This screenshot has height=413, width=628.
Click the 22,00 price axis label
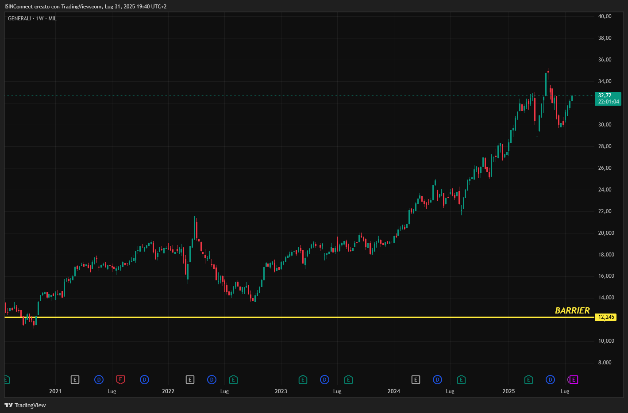click(x=605, y=211)
